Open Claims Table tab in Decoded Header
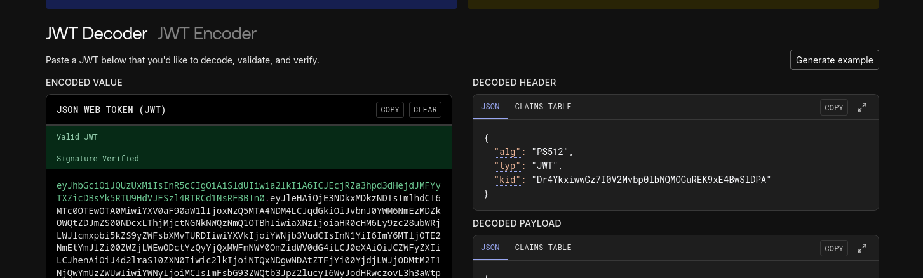923x278 pixels. click(x=543, y=107)
